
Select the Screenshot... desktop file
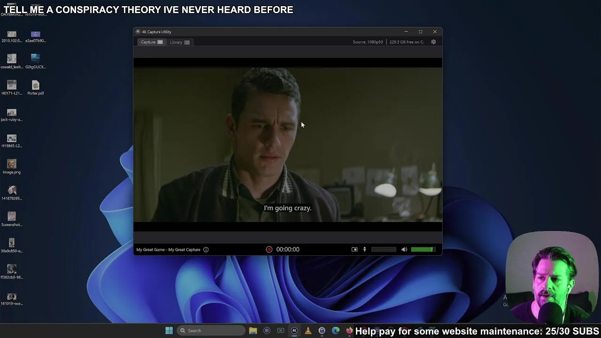pos(12,219)
